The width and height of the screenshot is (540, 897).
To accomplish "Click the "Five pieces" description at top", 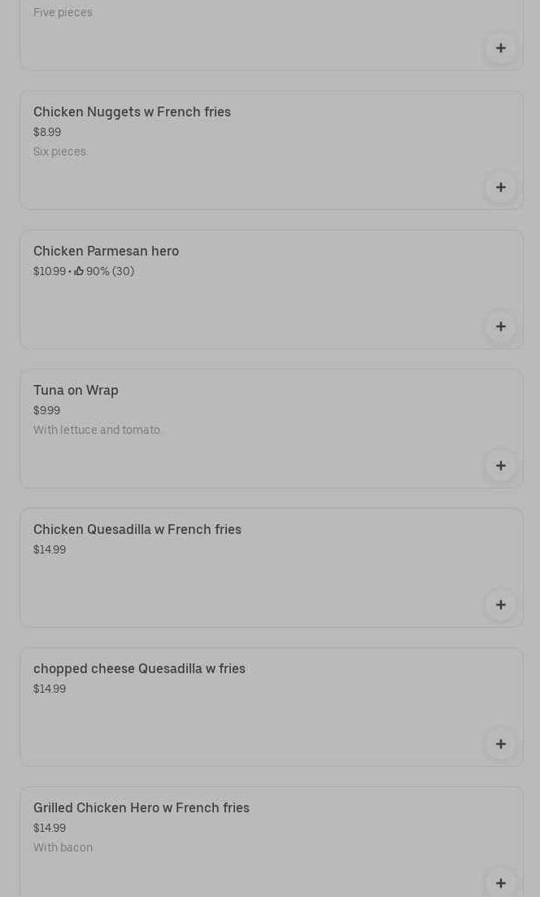I will click(x=63, y=12).
